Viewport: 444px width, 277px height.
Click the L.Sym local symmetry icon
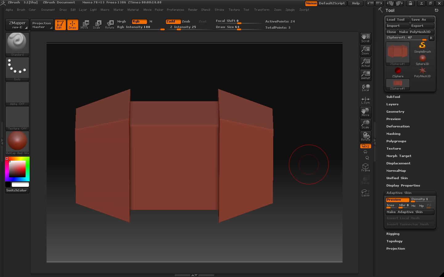coord(365,100)
